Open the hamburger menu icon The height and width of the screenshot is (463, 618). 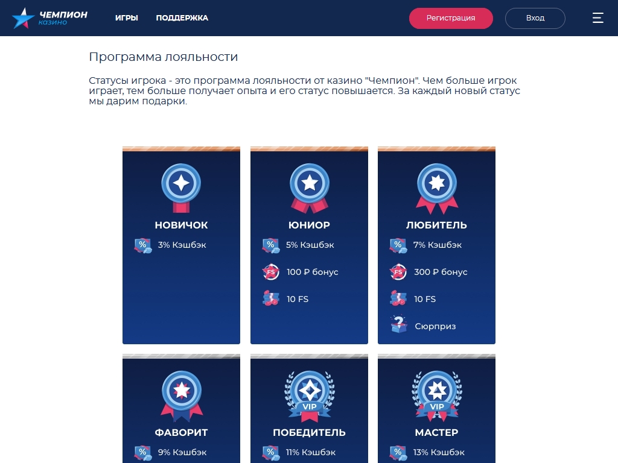pos(597,17)
